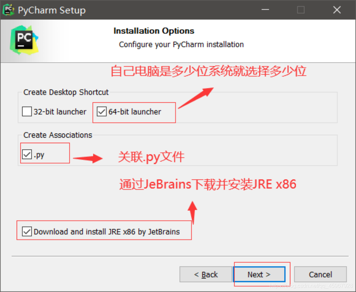Click the large PyCharm PC logo

pos(24,40)
